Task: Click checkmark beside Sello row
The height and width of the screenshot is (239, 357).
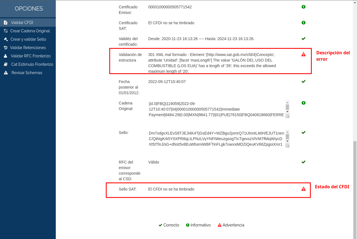Action: [303, 132]
